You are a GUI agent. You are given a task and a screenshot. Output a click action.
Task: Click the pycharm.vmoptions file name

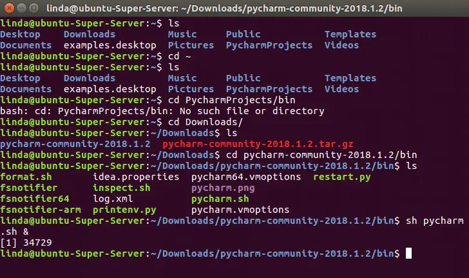[240, 210]
